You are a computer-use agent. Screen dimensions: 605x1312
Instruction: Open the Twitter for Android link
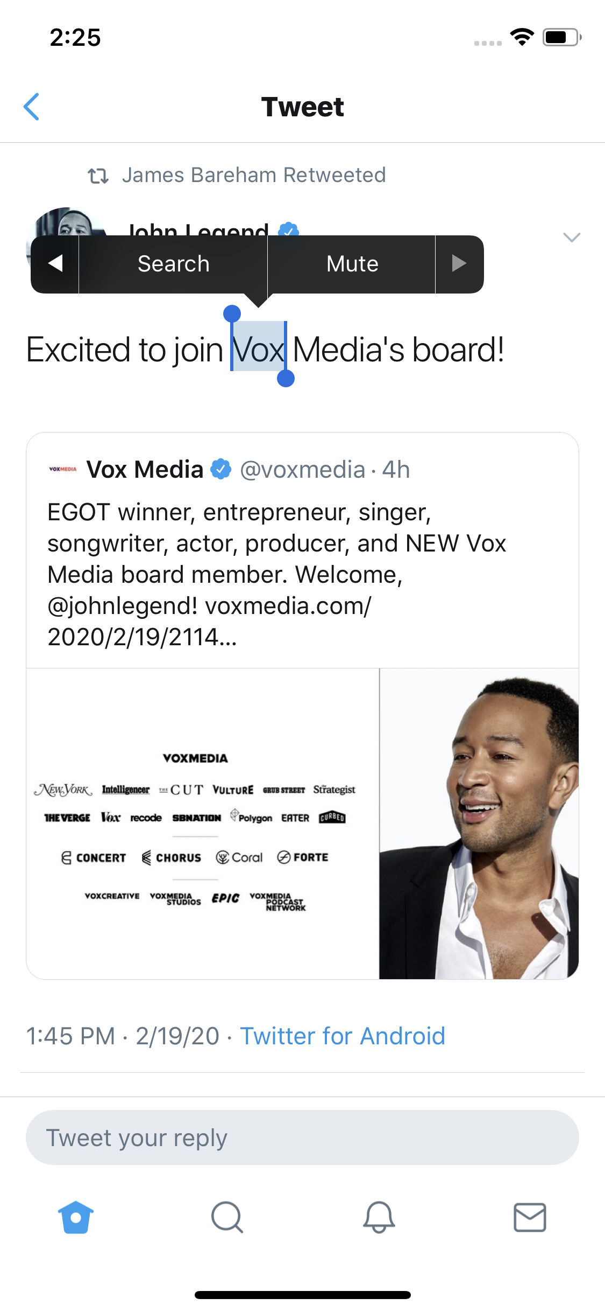point(343,1036)
